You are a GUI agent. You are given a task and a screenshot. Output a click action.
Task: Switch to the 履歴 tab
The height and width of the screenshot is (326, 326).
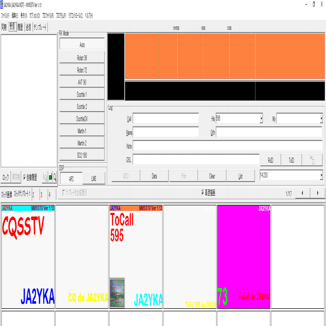20,27
